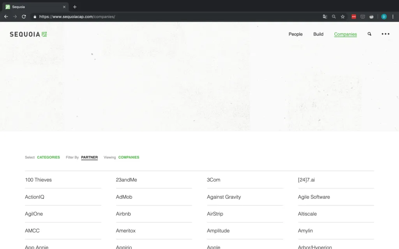Open Against Gravity company

click(x=224, y=197)
